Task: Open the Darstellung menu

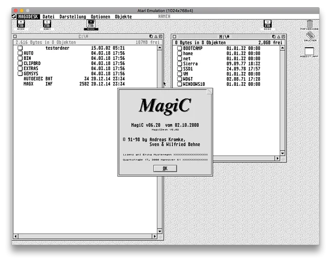Action: [73, 17]
